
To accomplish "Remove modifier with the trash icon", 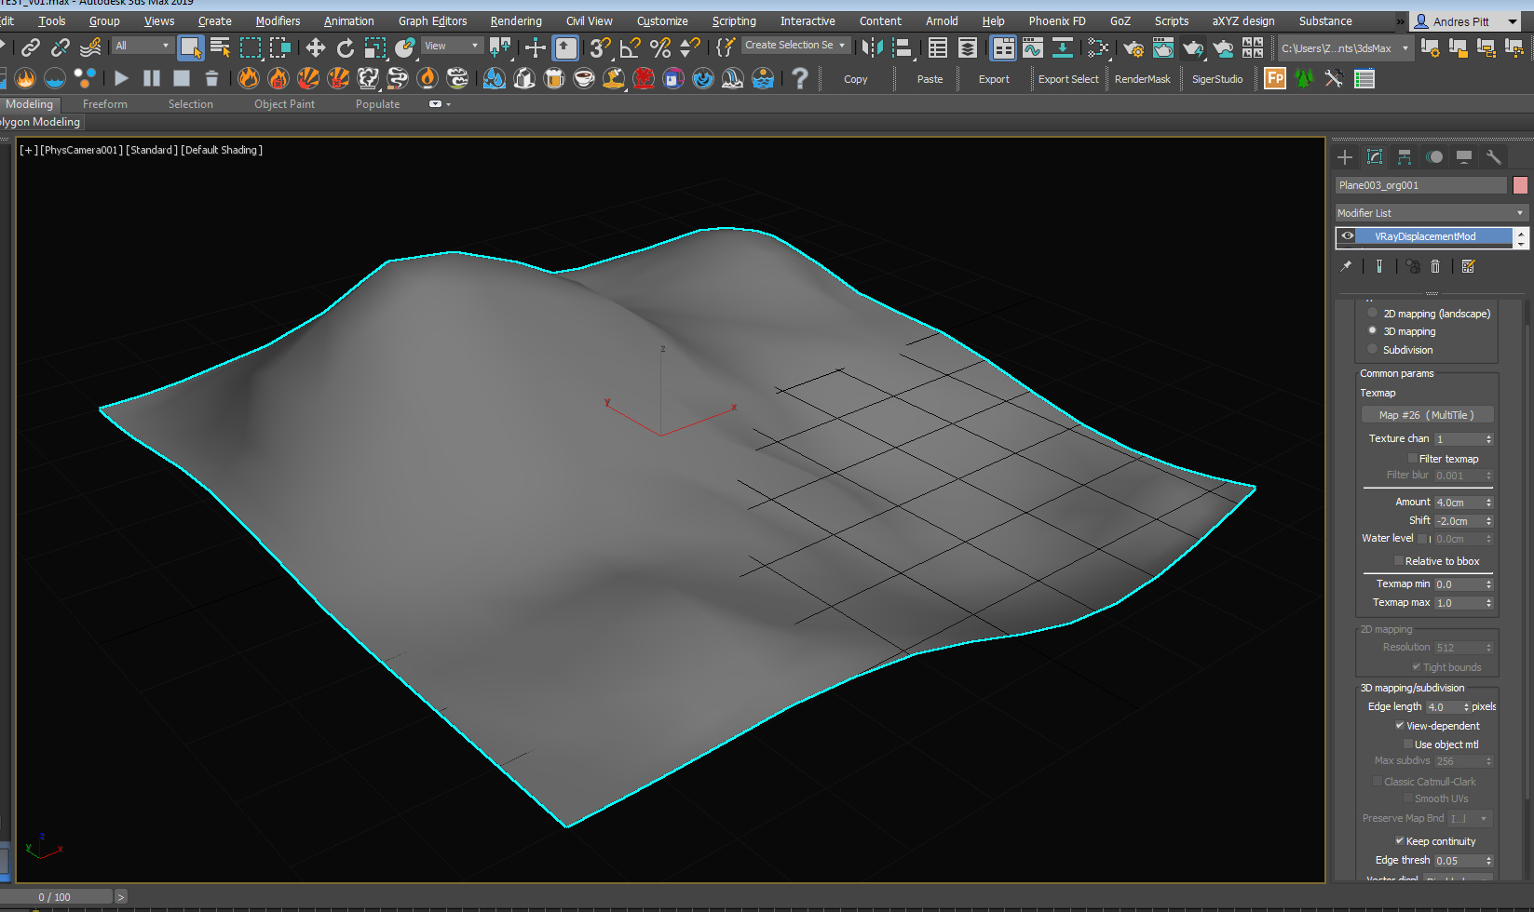I will pos(1435,267).
